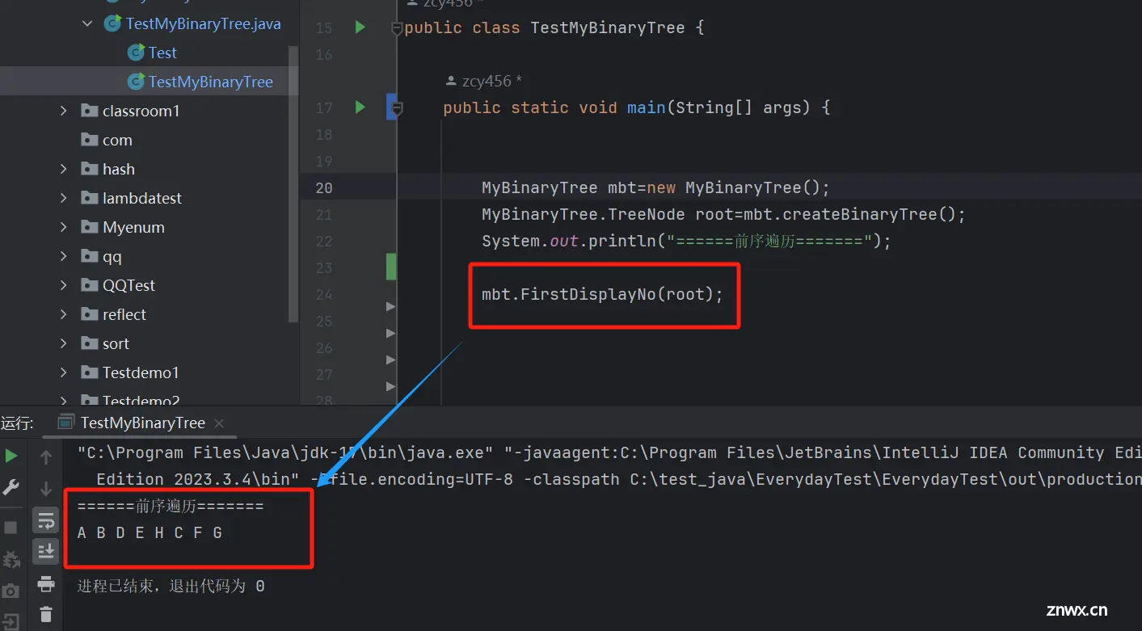The height and width of the screenshot is (631, 1142).
Task: Click the console output A B D E H C F G
Action: point(150,532)
